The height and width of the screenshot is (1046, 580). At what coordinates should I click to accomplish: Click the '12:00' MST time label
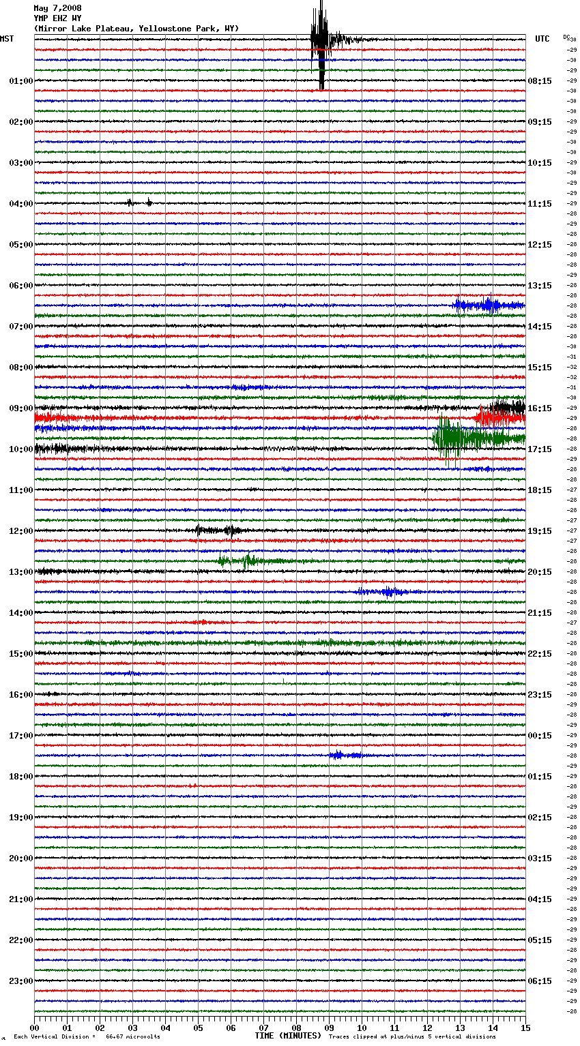(21, 531)
